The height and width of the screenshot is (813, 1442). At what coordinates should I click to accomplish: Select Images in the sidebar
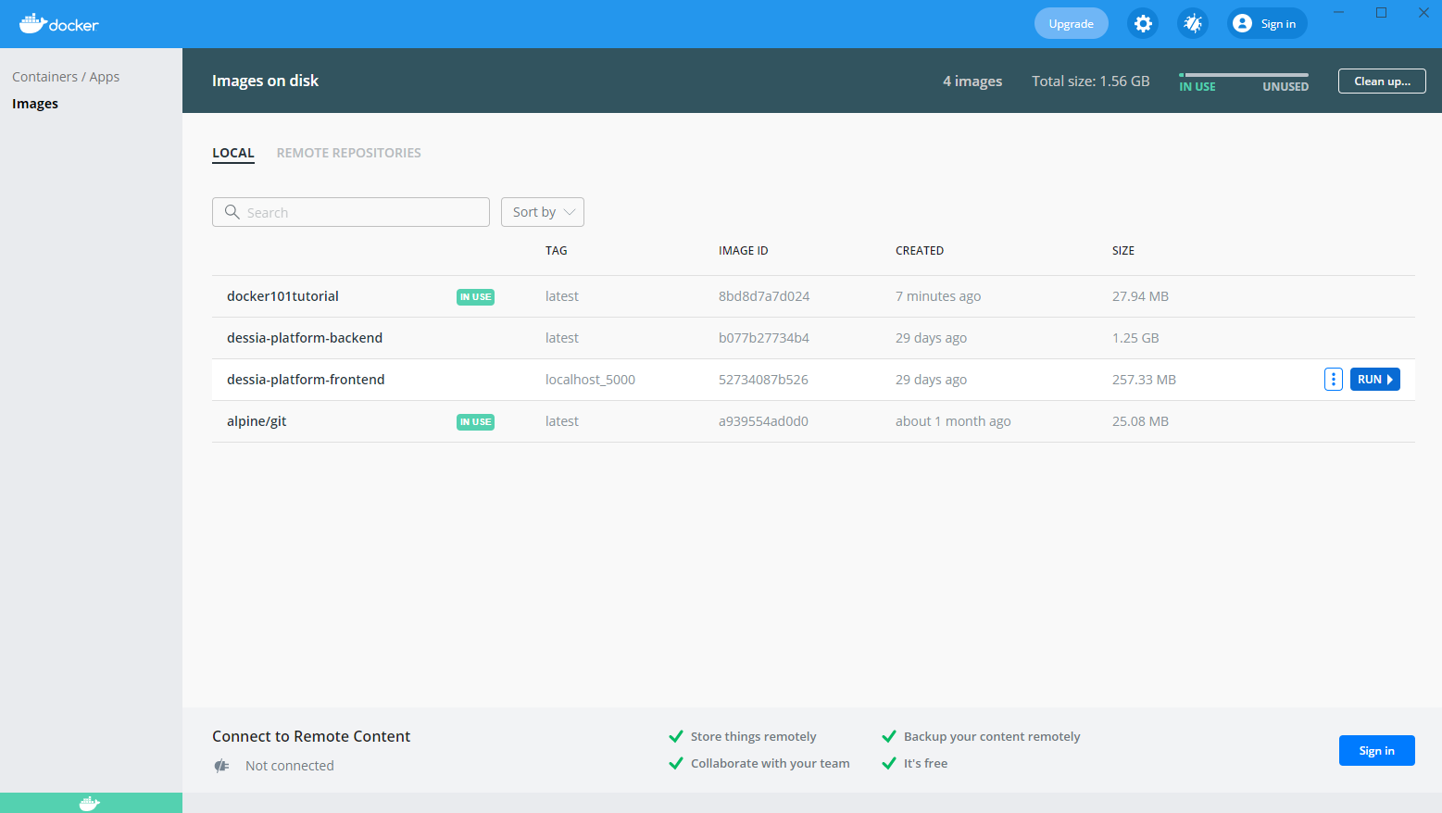pyautogui.click(x=35, y=104)
